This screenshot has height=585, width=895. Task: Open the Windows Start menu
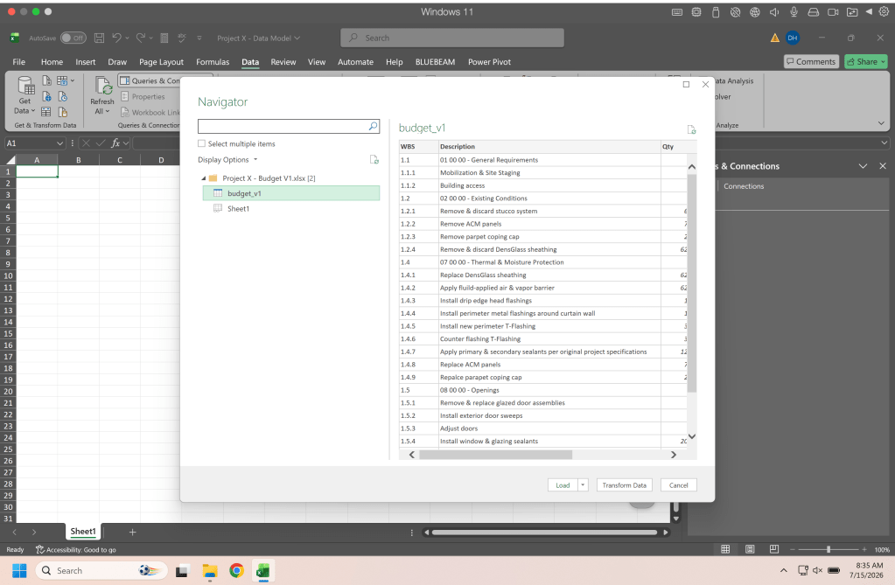19,570
